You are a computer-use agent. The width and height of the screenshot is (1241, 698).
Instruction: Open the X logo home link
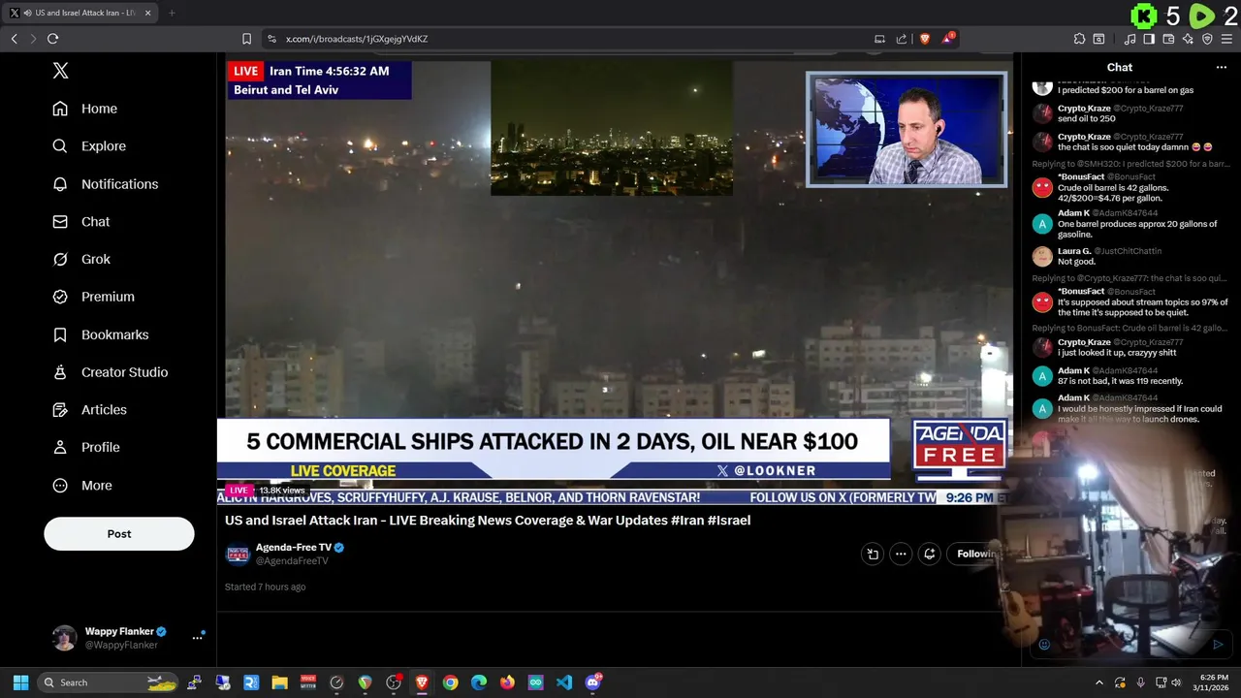tap(60, 71)
